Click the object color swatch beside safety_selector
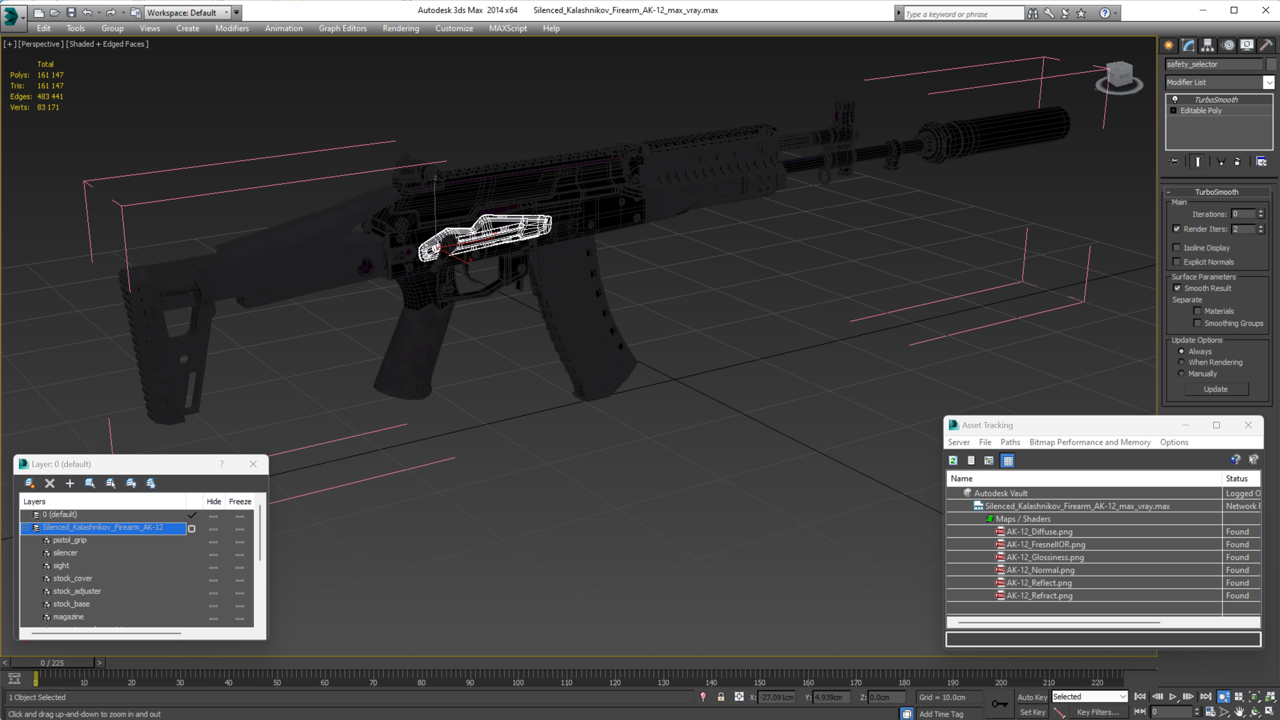Screen dimensions: 1280x720 1271,64
